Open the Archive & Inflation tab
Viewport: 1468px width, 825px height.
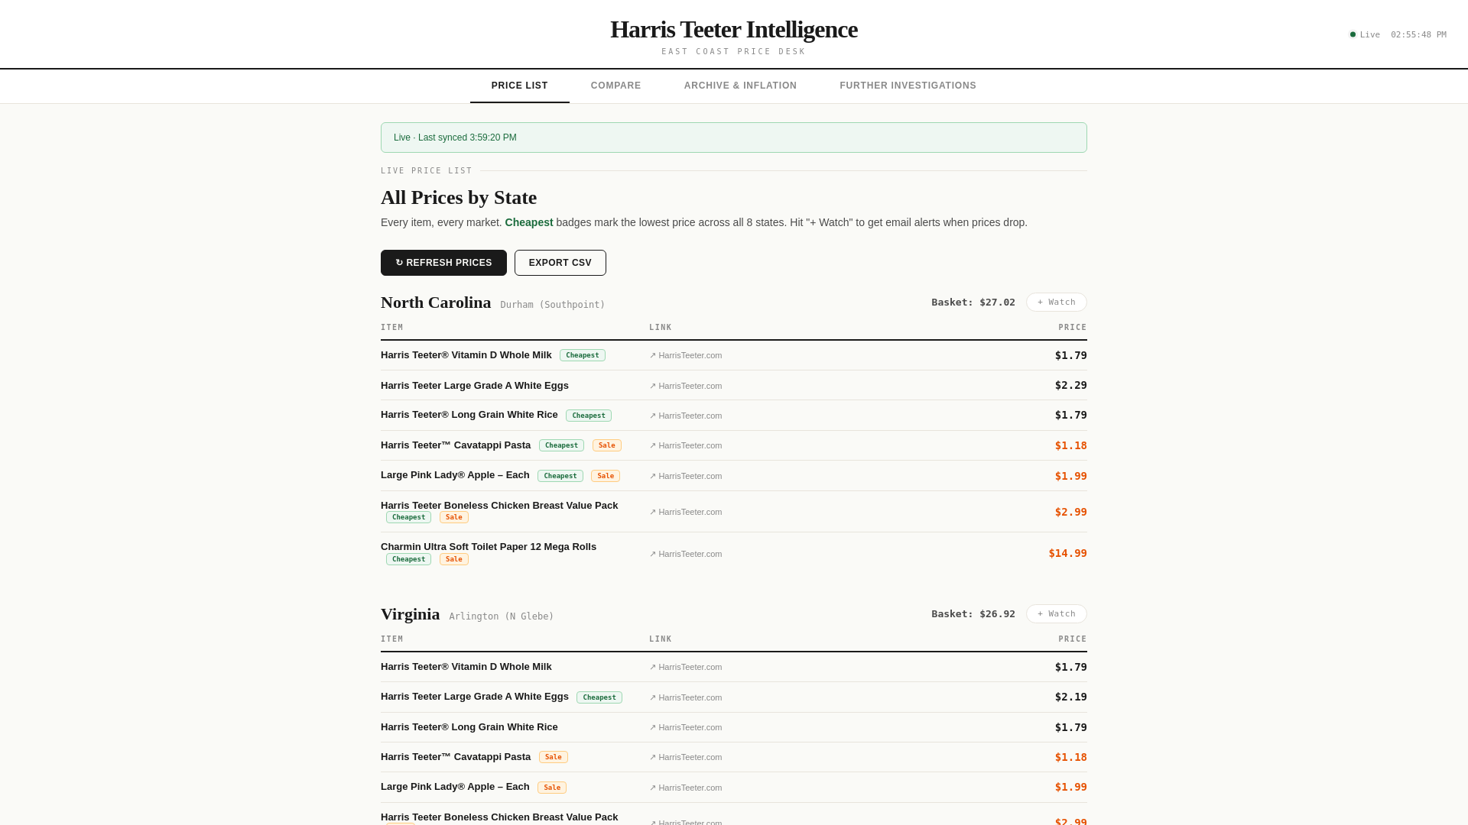[x=740, y=86]
